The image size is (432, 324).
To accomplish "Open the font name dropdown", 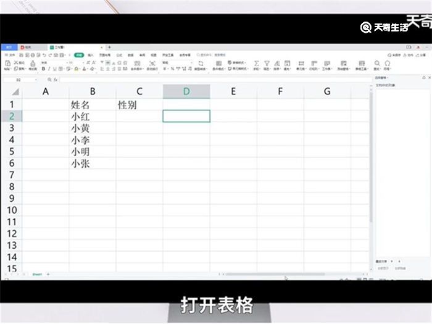I will [51, 62].
